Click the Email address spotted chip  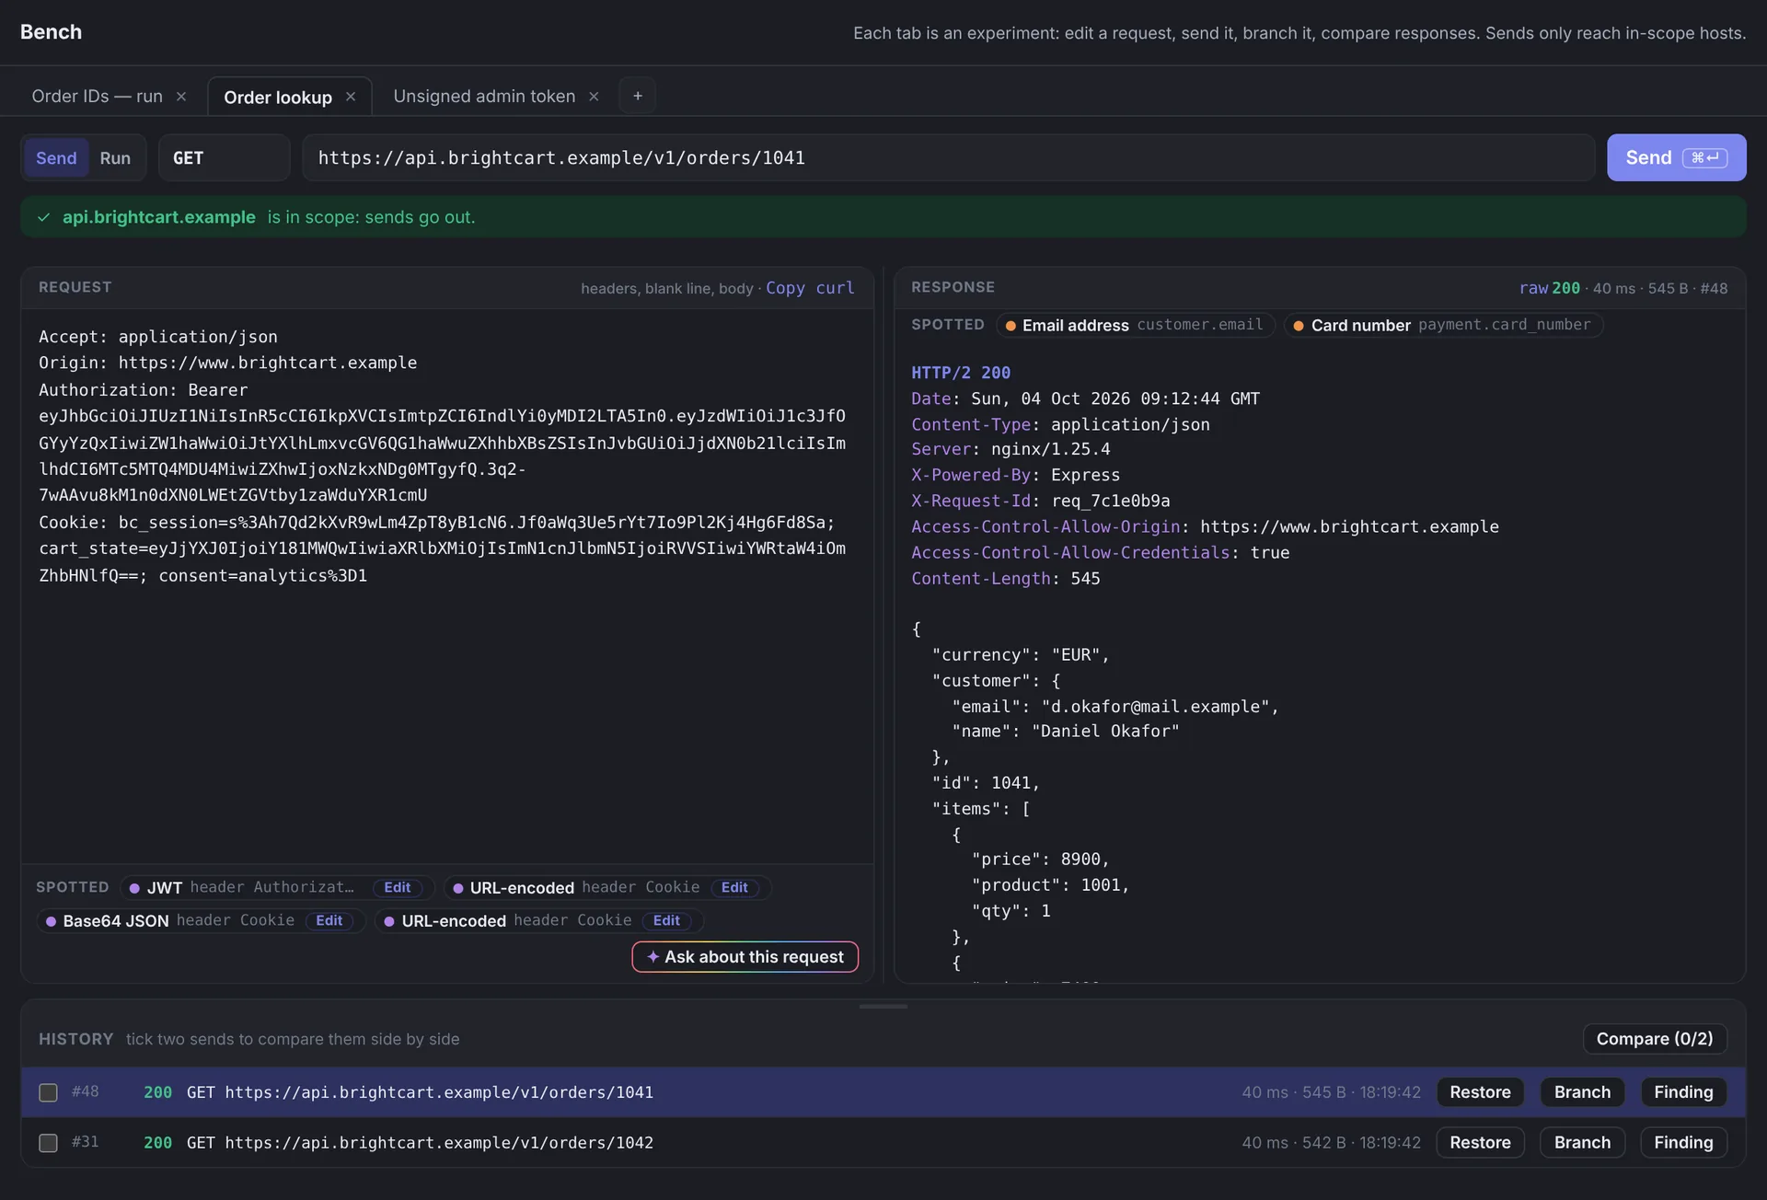pos(1135,325)
